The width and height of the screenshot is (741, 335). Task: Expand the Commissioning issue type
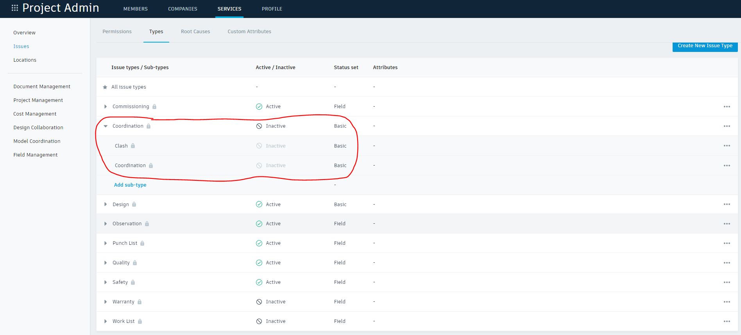tap(106, 107)
